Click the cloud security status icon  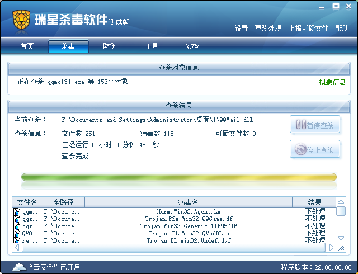pos(19,267)
